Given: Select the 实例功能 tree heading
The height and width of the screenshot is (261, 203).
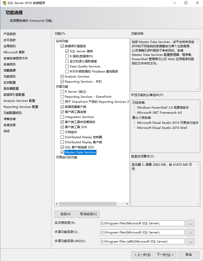Looking at the screenshot, I should click(x=62, y=41).
